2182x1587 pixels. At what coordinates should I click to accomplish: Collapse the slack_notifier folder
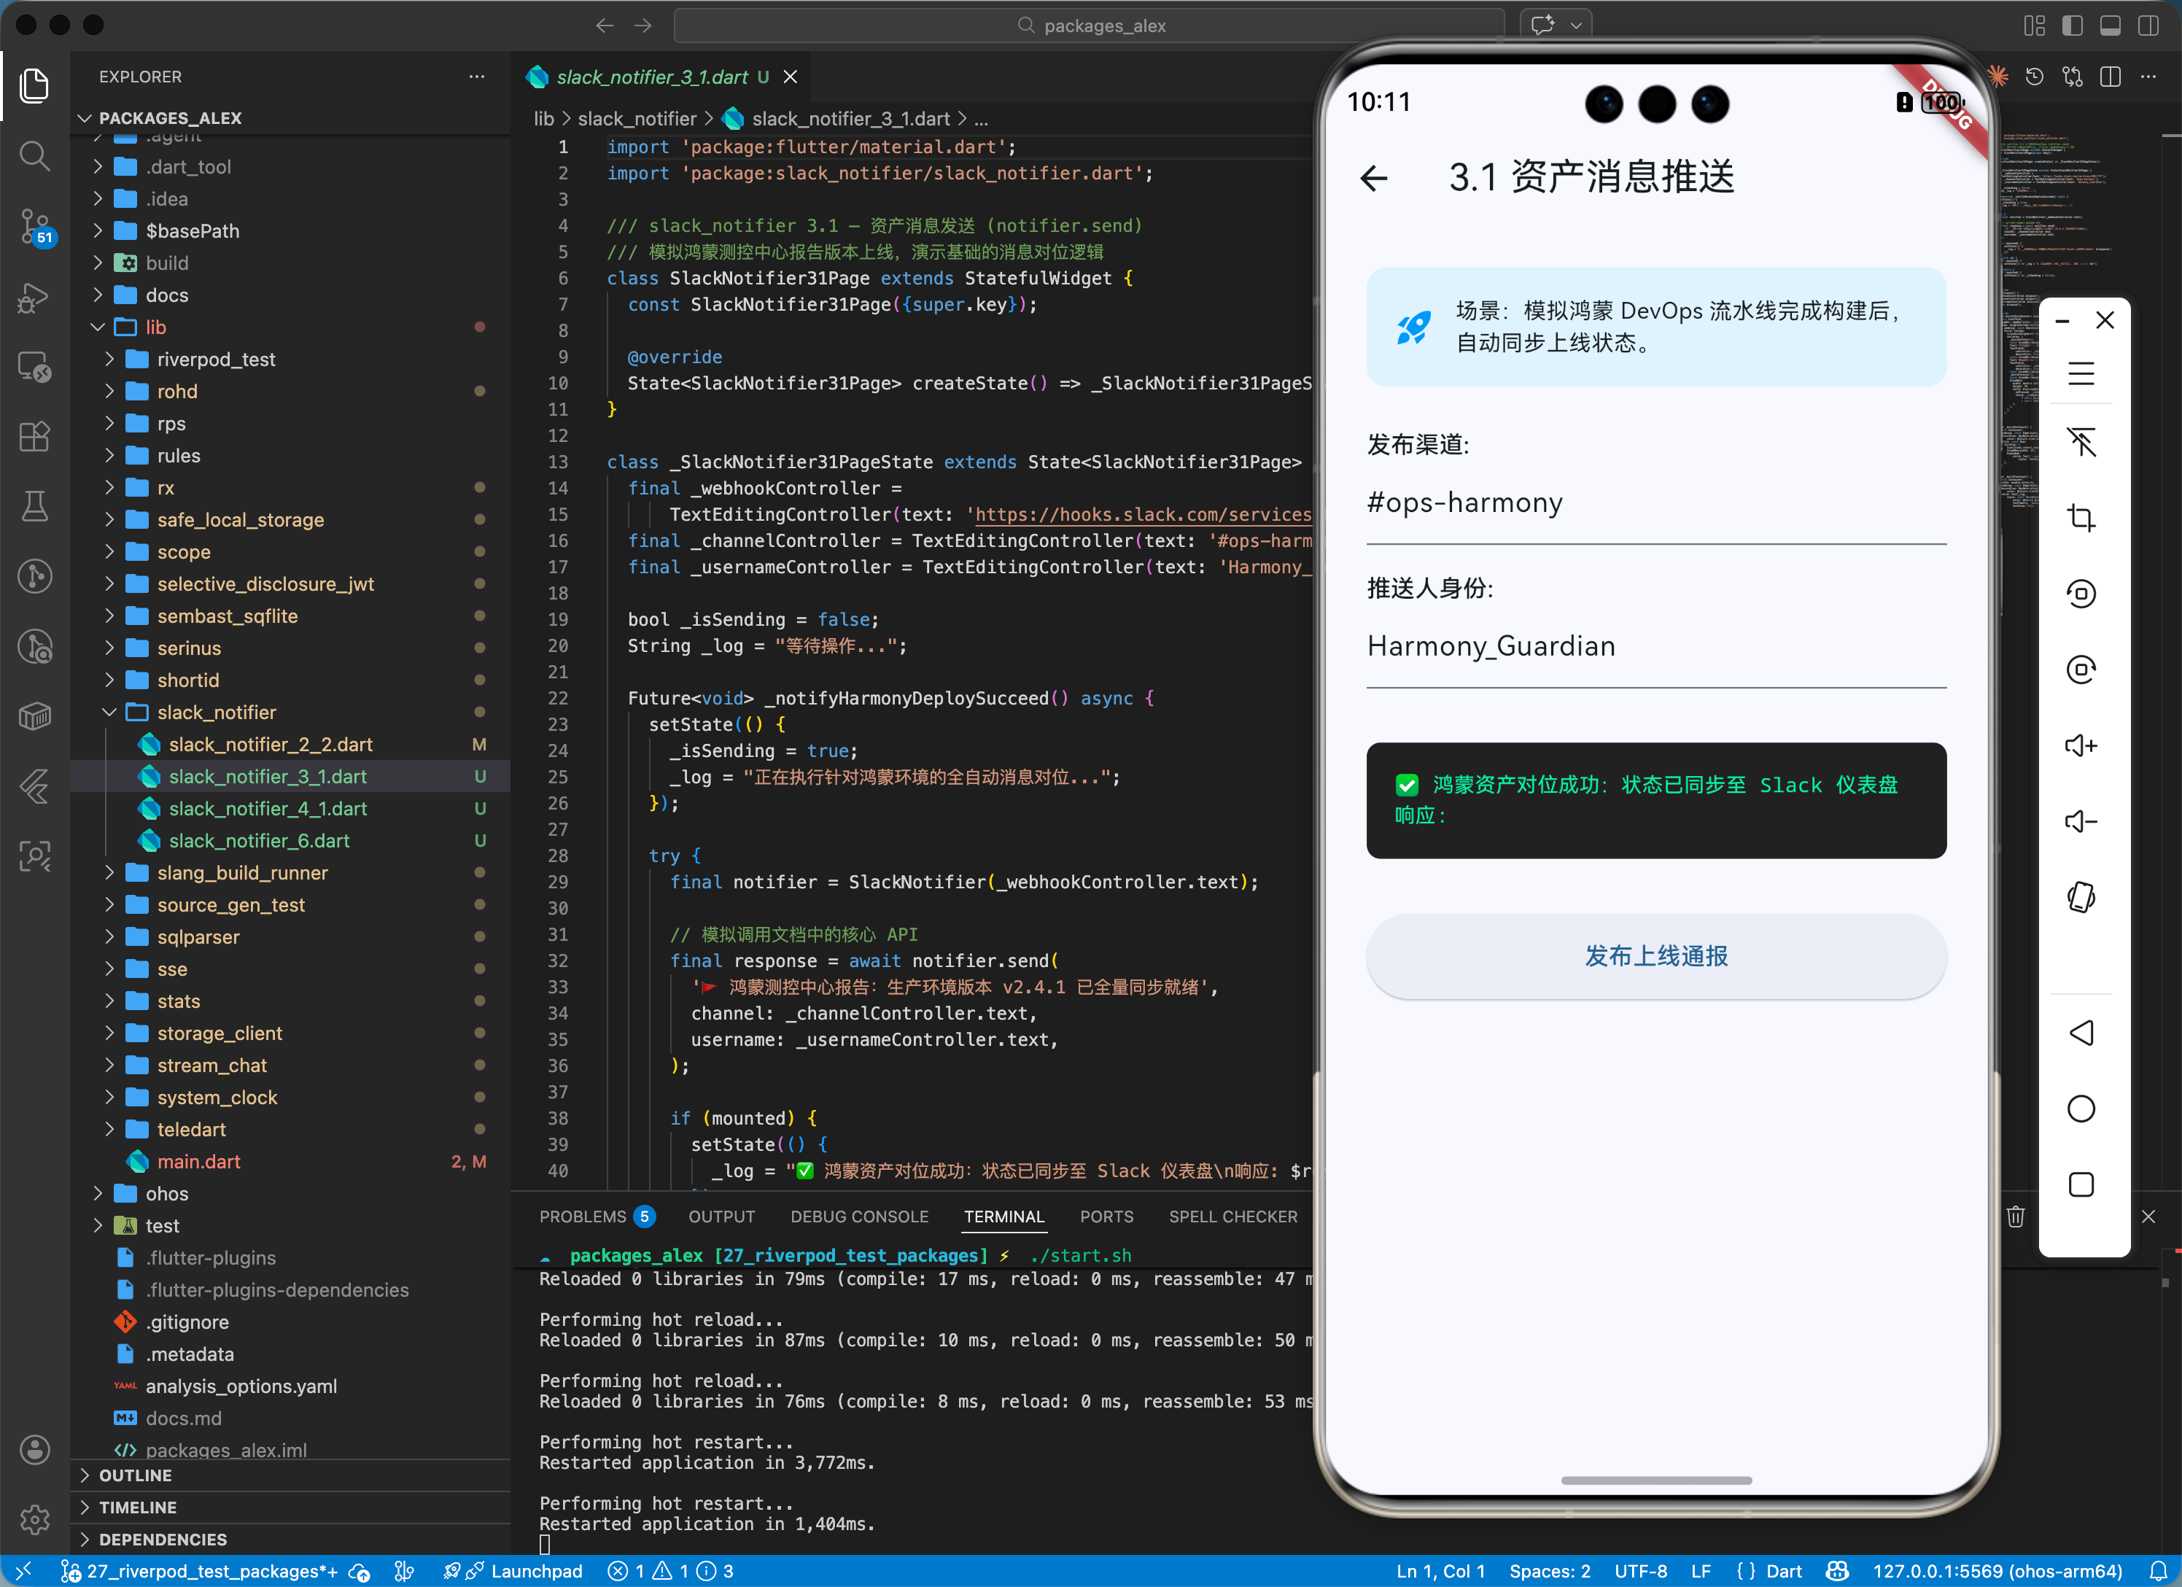(x=216, y=712)
